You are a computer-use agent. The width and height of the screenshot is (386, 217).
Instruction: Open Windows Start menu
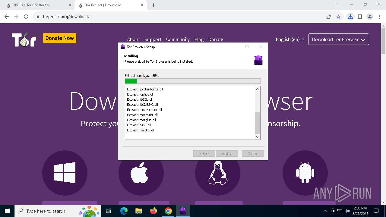coord(7,211)
